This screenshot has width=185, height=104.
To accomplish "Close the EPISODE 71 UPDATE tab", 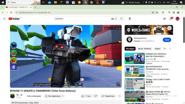I will (x=31, y=7).
